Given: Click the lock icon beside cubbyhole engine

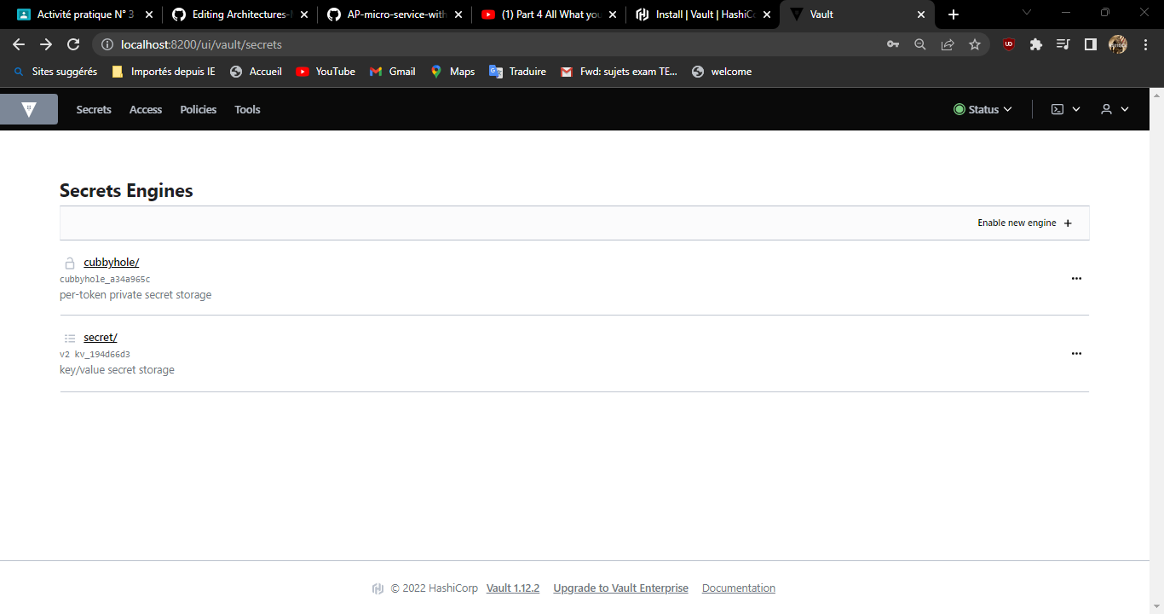Looking at the screenshot, I should tap(69, 262).
